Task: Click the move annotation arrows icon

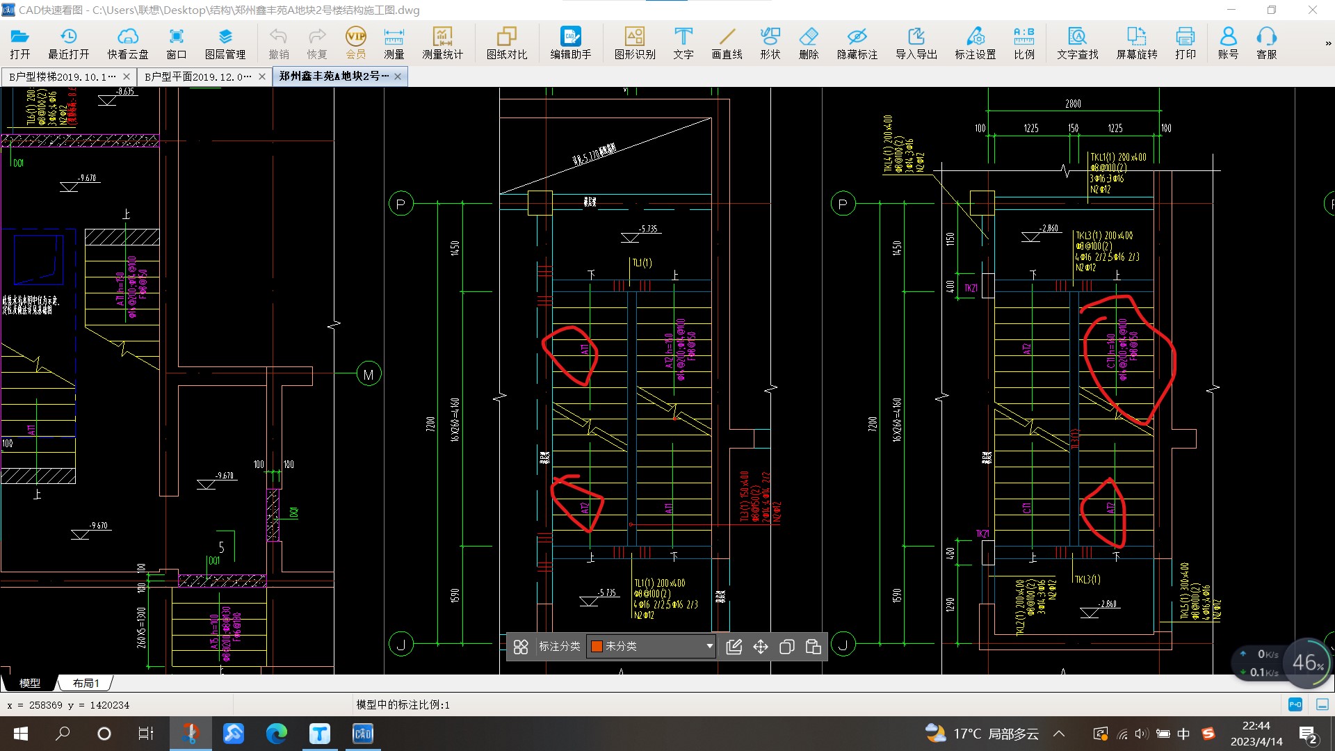Action: click(x=761, y=647)
